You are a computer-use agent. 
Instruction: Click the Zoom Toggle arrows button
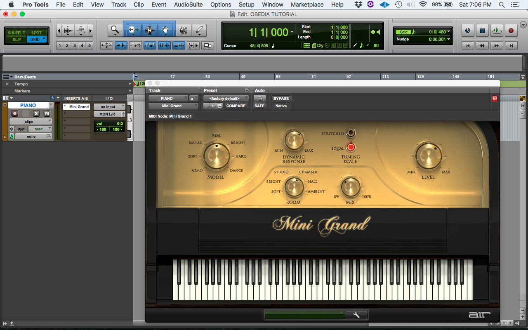pos(106,45)
